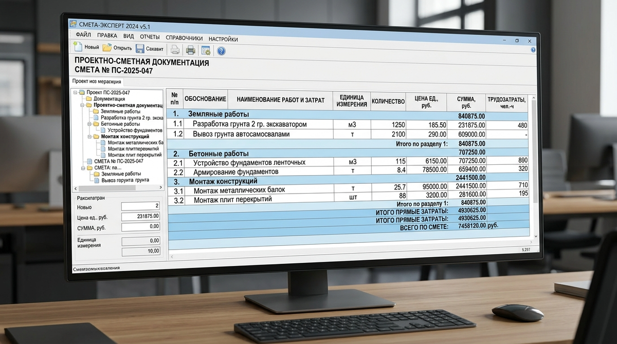617x344 pixels.
Task: Select row Монтаж металлических балок
Action: tap(348, 188)
